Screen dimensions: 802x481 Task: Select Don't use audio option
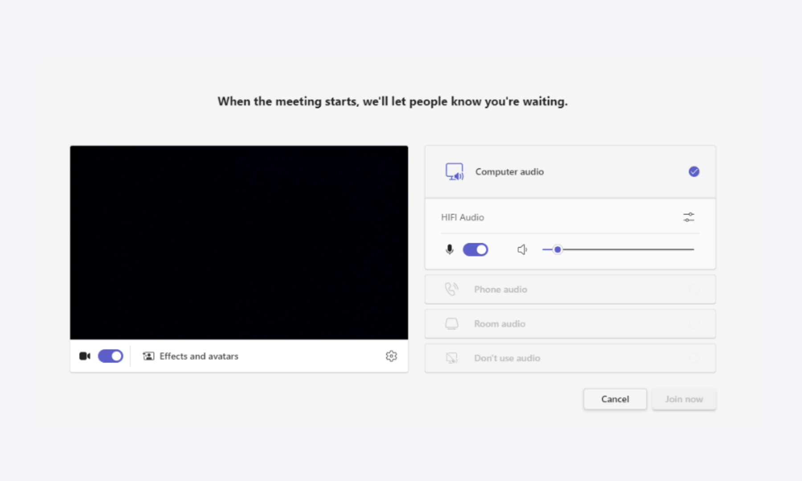507,358
